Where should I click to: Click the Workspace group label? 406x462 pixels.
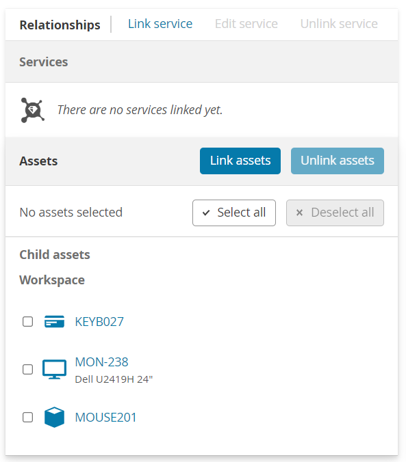pyautogui.click(x=52, y=280)
